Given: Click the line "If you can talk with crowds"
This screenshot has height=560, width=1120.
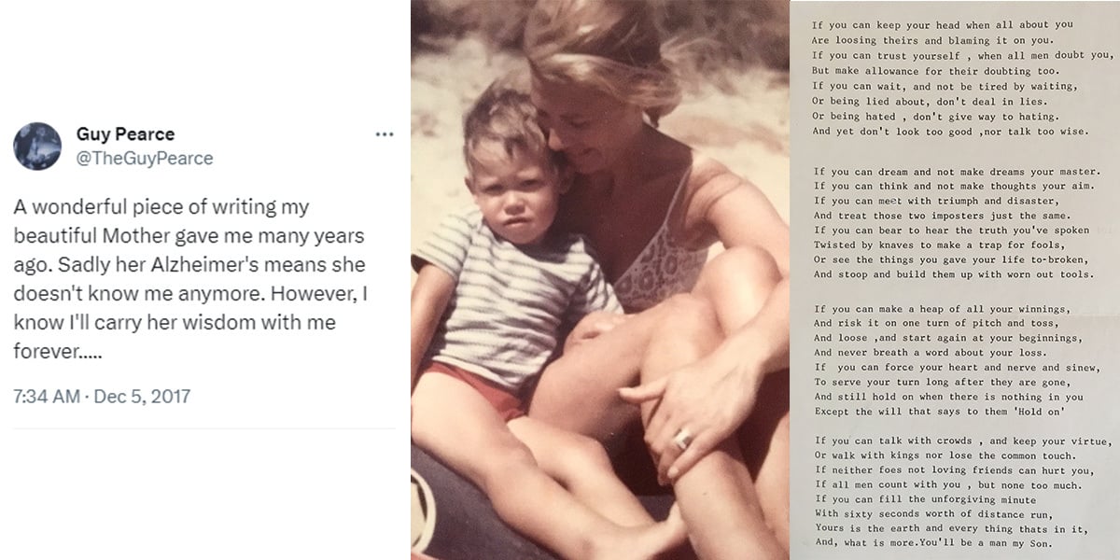Looking at the screenshot, I should tap(961, 441).
